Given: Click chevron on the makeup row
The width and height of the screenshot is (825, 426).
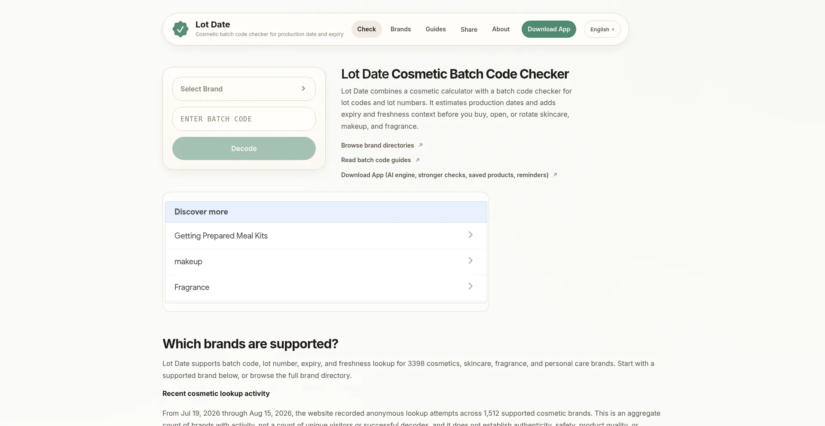Looking at the screenshot, I should pyautogui.click(x=471, y=260).
